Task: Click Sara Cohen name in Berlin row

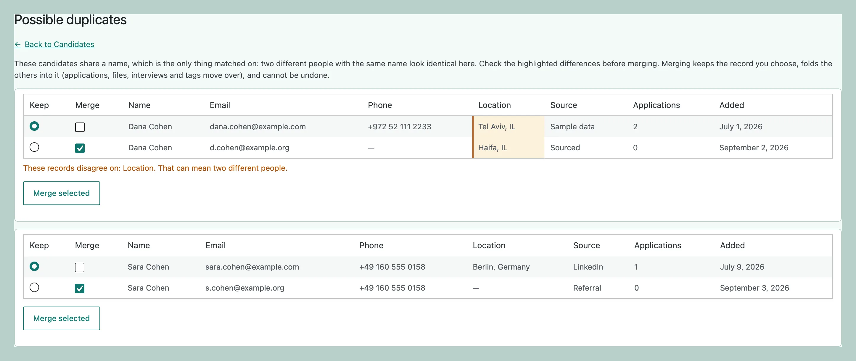Action: pos(148,267)
